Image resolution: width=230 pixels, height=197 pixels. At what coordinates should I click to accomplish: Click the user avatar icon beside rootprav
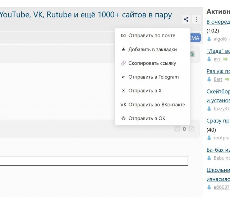coord(209,138)
